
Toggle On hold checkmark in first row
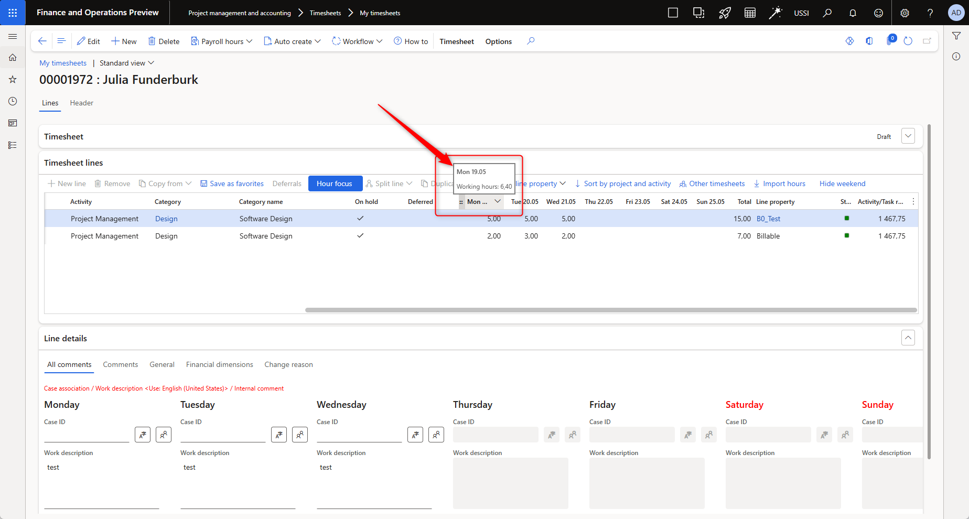click(x=360, y=219)
